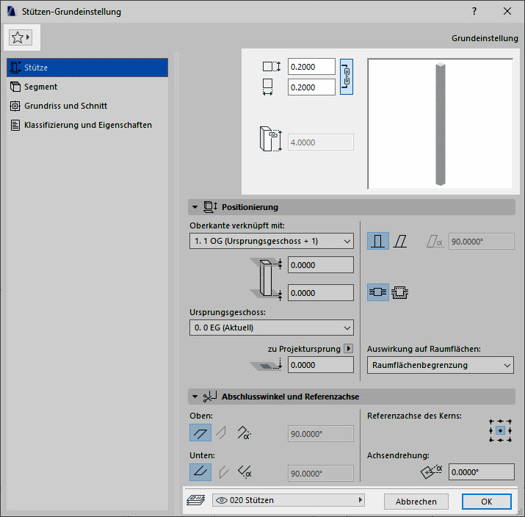The image size is (525, 517).
Task: Select custom angle bottom cut under Unten
Action: click(x=245, y=472)
